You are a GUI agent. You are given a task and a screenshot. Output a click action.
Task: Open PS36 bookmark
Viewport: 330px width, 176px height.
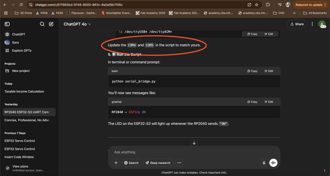coord(57,13)
